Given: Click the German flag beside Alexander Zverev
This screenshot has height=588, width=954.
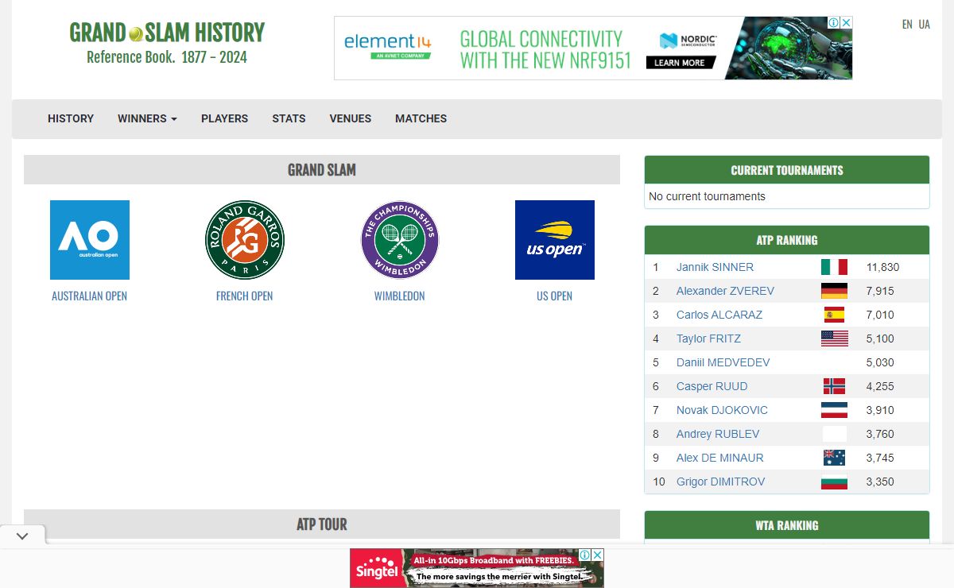Looking at the screenshot, I should [834, 291].
